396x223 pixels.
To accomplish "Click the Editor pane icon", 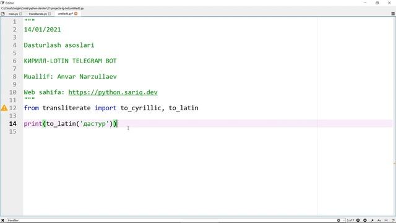I will 2,2.
